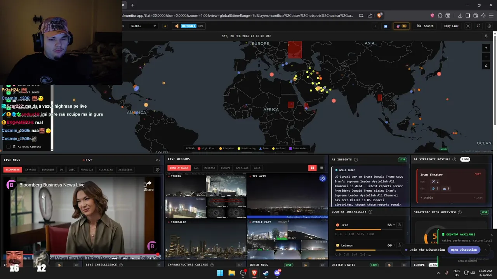
Task: Click United States AI summarize sparkle icon
Action: coord(389,265)
